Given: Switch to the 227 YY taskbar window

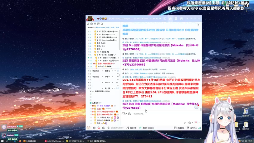Looking at the screenshot, I should (75, 141).
